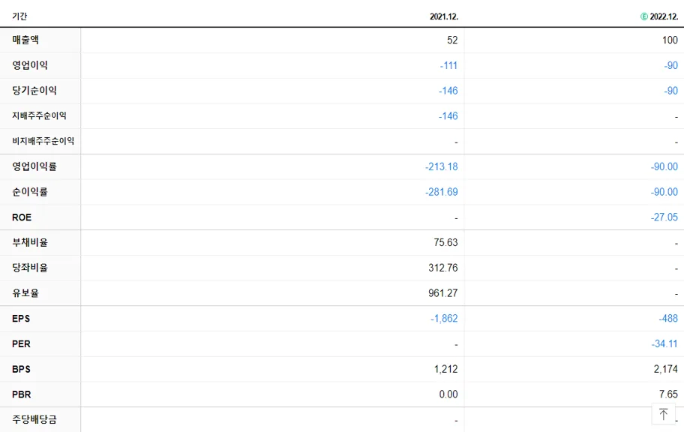Click the green estimate E icon beside 2022.12.
Image resolution: width=684 pixels, height=432 pixels.
click(643, 16)
